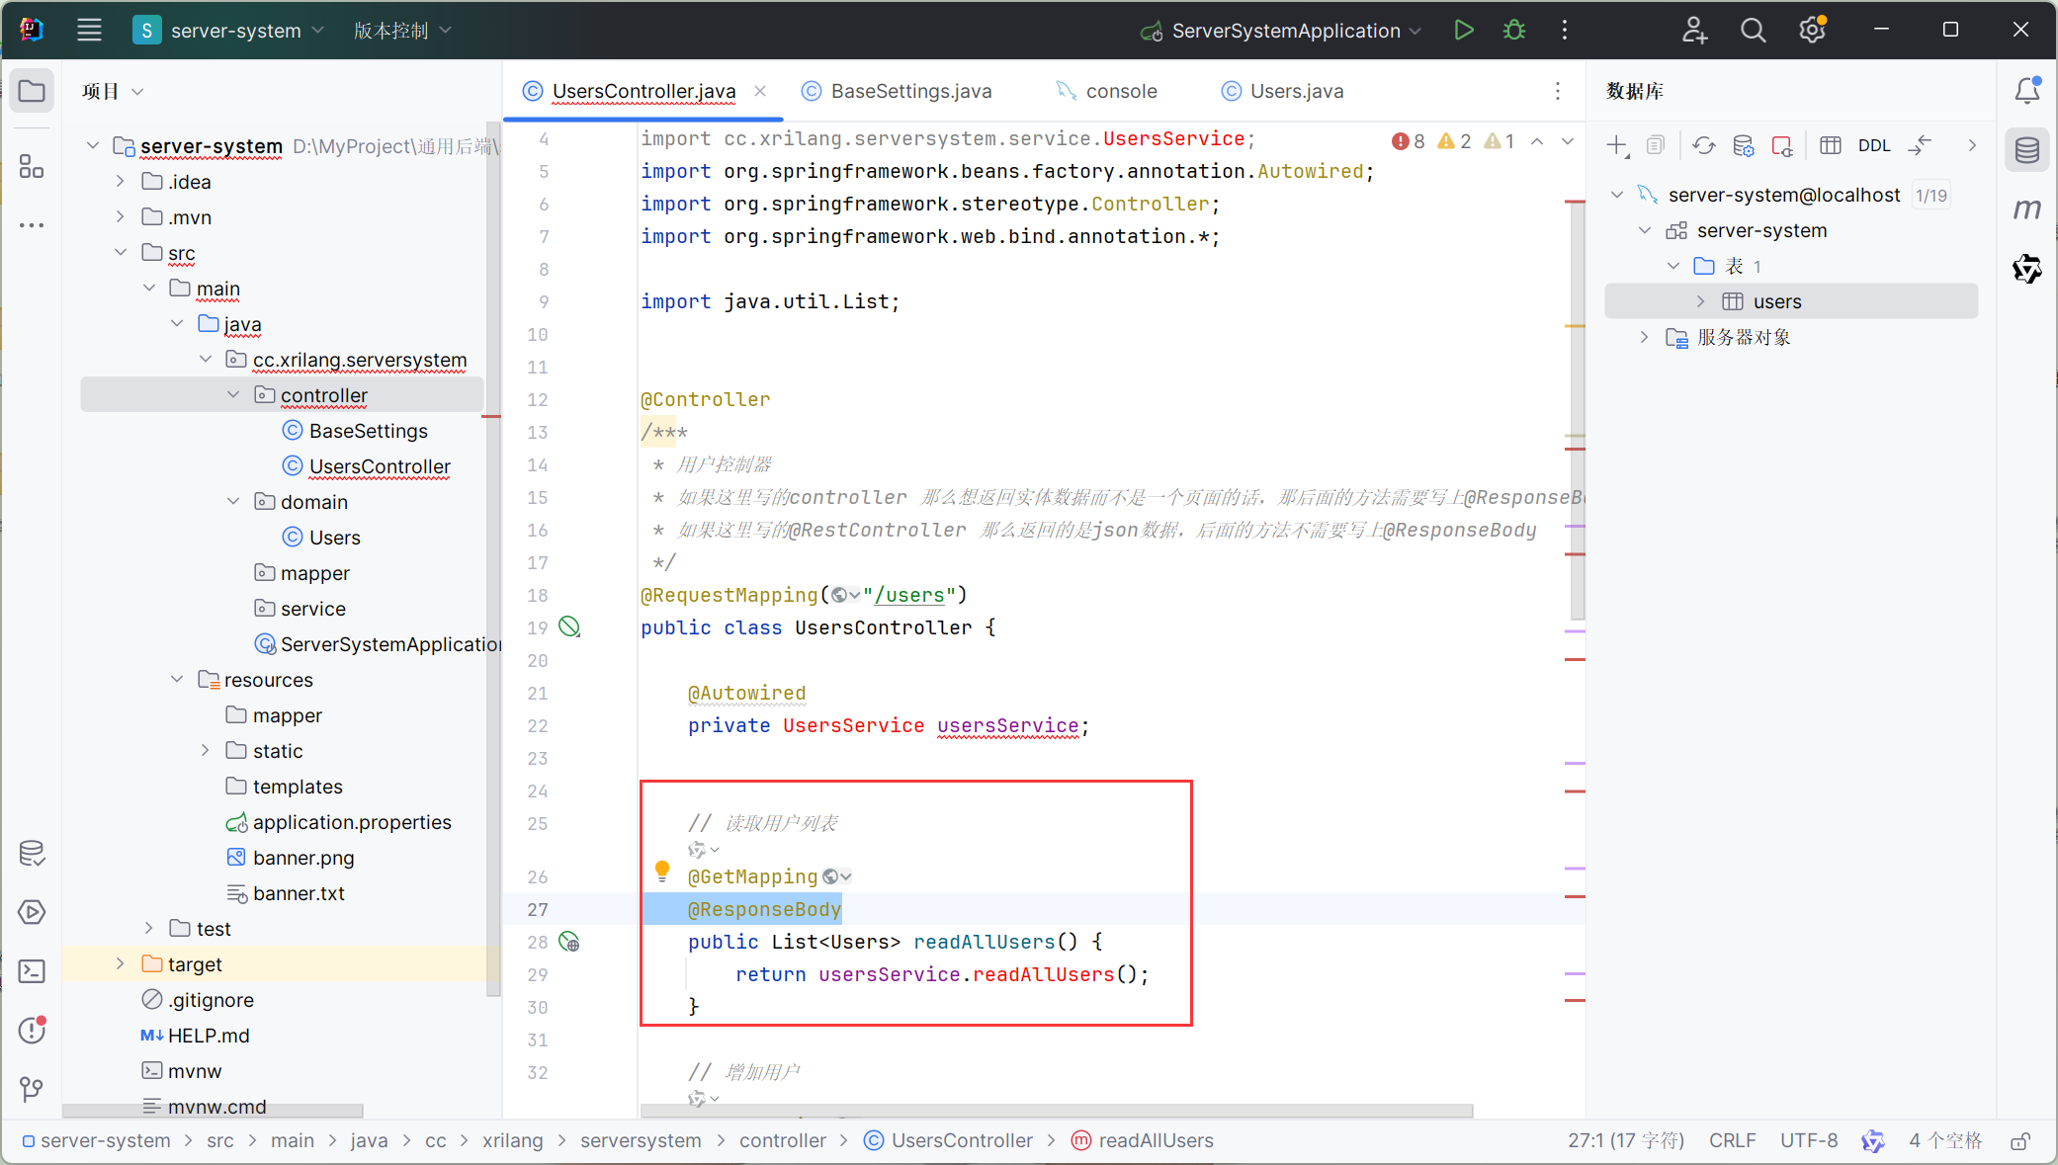2058x1165 pixels.
Task: Click the DDL button in database toolbar
Action: click(x=1874, y=146)
